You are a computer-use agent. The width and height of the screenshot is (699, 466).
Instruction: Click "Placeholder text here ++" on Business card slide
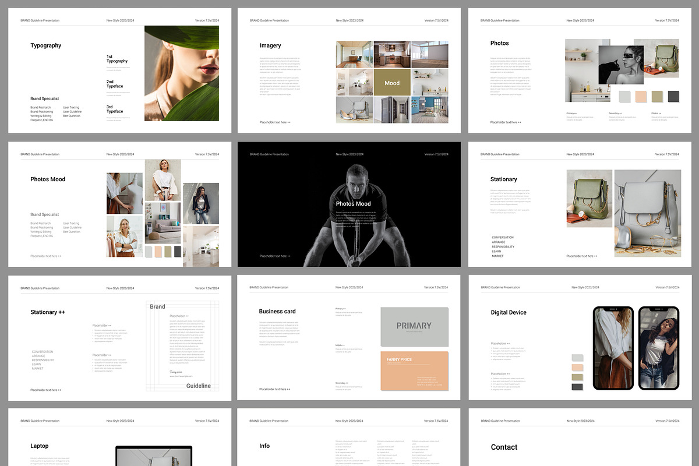pyautogui.click(x=275, y=389)
